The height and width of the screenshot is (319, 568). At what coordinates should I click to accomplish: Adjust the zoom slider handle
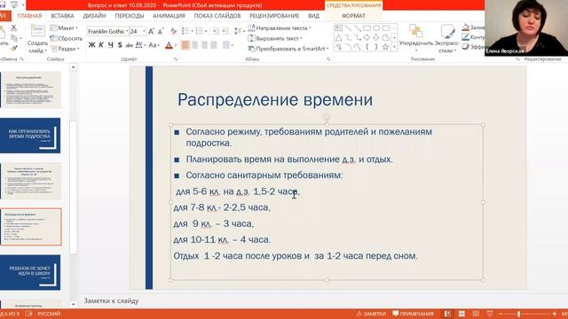click(x=518, y=314)
